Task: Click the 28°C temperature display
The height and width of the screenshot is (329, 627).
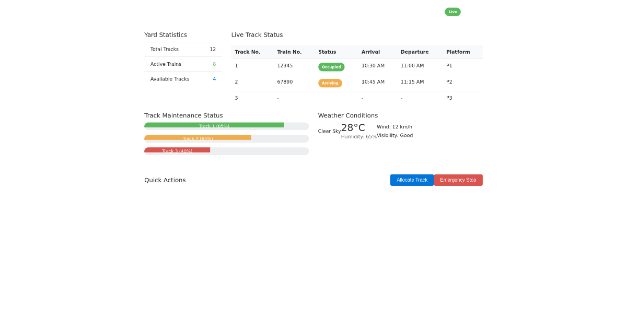Action: click(353, 127)
